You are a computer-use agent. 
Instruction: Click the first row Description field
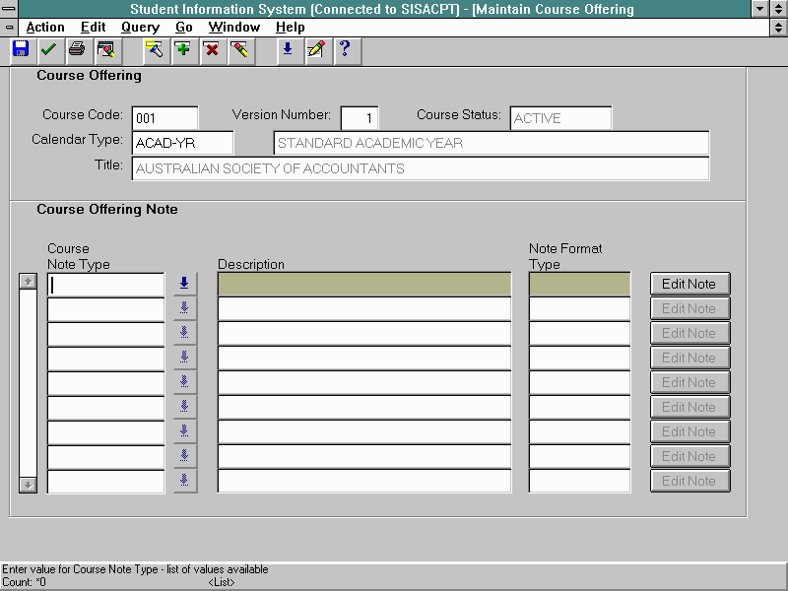pos(363,284)
